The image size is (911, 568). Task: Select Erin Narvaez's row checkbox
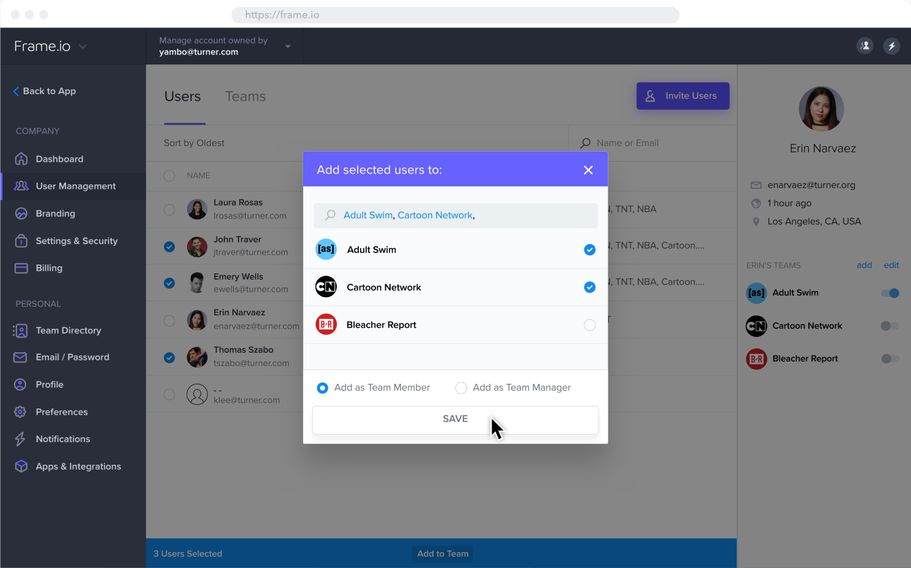click(169, 320)
